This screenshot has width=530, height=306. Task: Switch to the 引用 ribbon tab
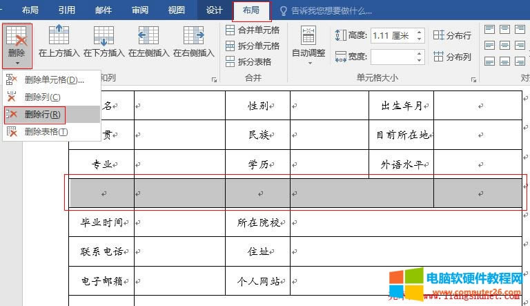point(66,10)
